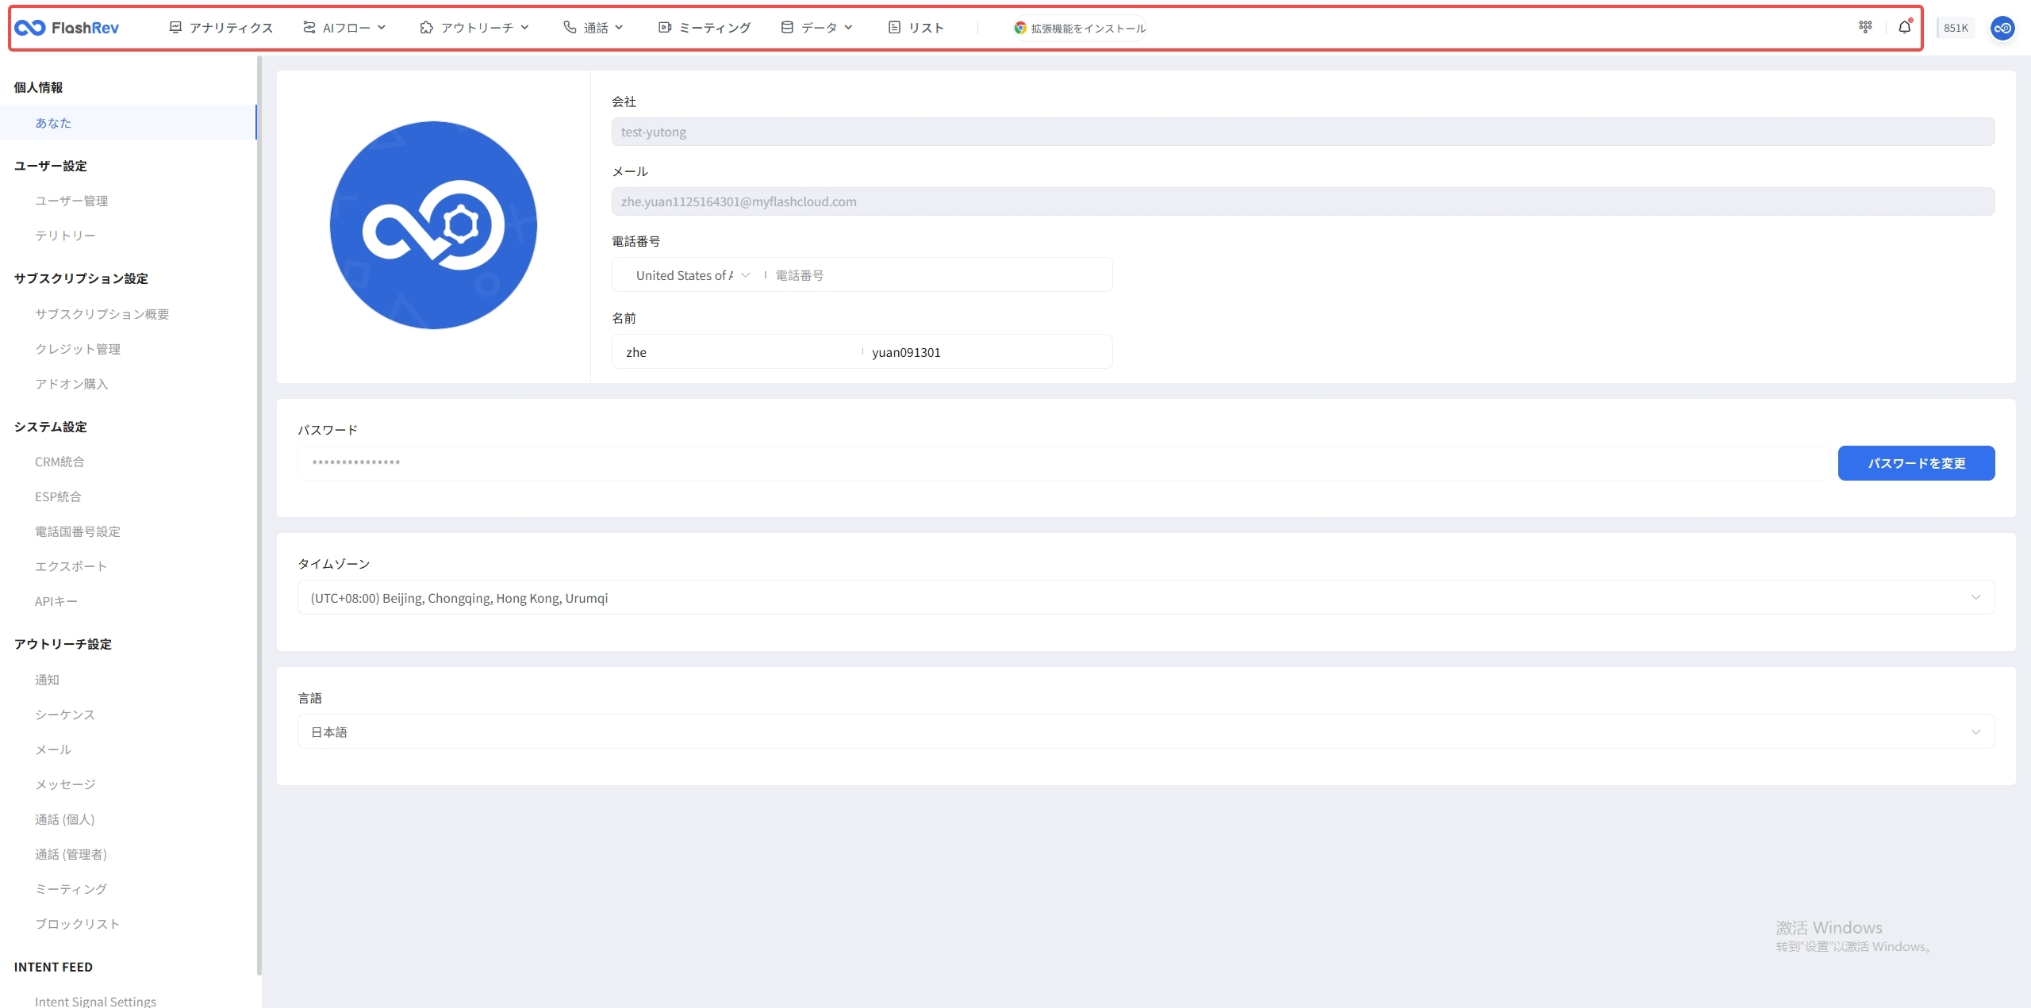Open CRM統合 settings in sidebar
Screen dimensions: 2031x1008
(x=60, y=462)
